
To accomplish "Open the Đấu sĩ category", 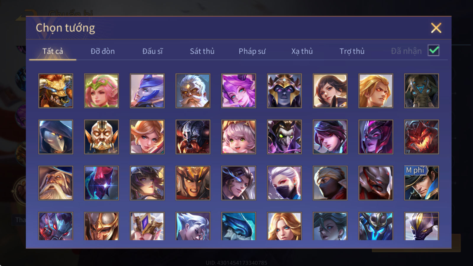I will tap(152, 51).
